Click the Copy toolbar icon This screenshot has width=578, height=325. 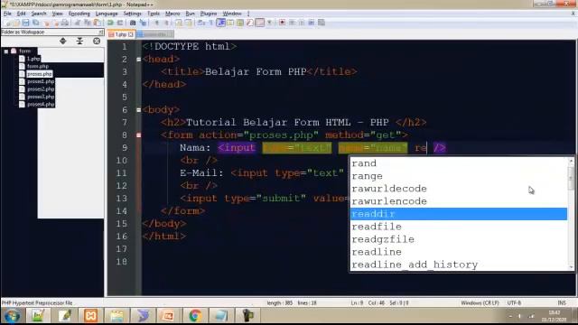pyautogui.click(x=87, y=23)
